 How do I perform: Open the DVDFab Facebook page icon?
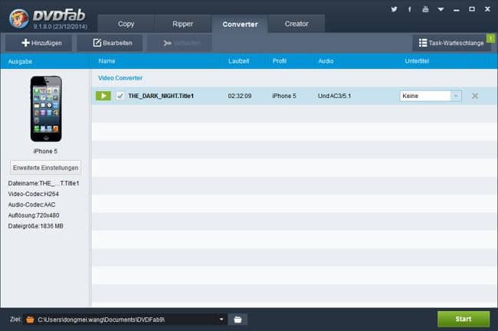[410, 9]
